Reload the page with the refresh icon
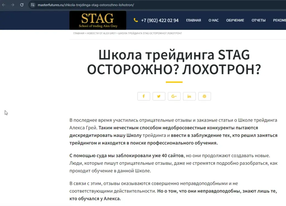The height and width of the screenshot is (206, 286). coord(22,5)
